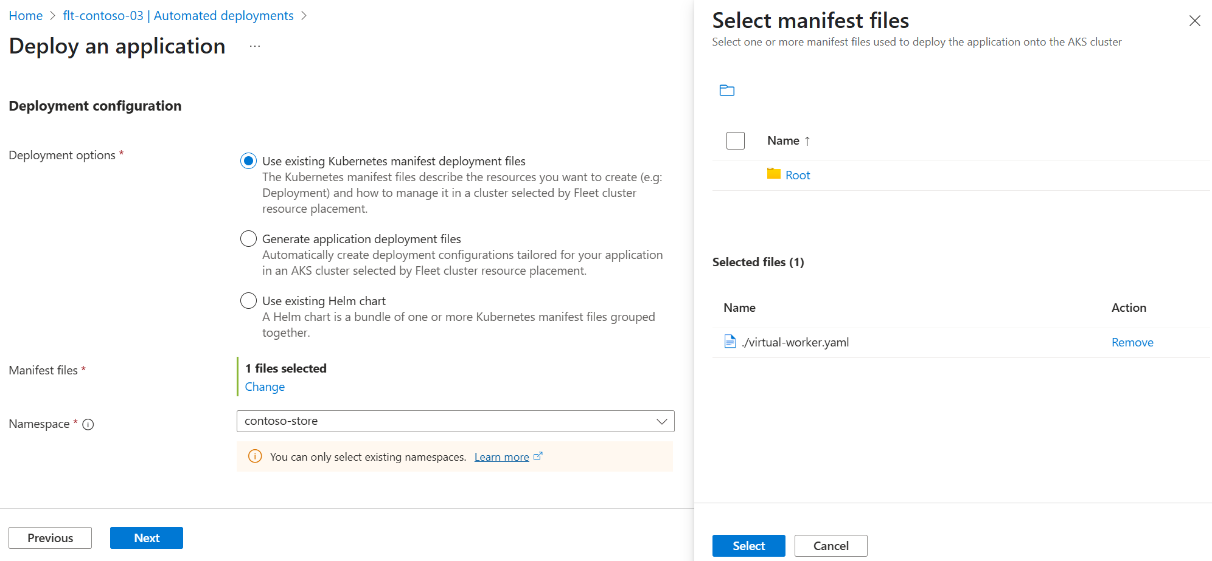The height and width of the screenshot is (561, 1212).
Task: Expand the contoso-store namespace dropdown
Action: 661,421
